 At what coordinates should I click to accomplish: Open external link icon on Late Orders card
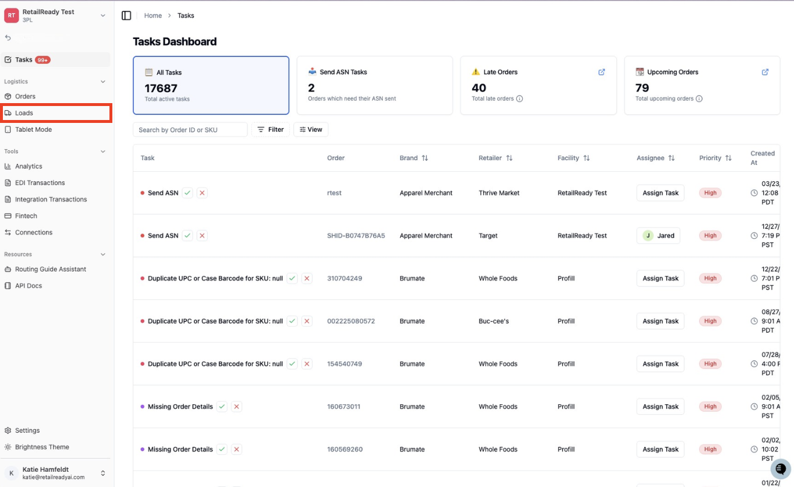(601, 72)
